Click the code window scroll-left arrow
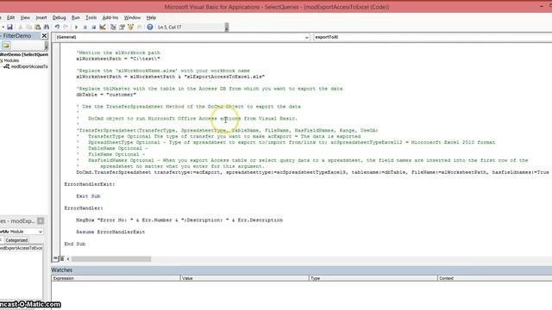The height and width of the screenshot is (310, 552). click(68, 259)
